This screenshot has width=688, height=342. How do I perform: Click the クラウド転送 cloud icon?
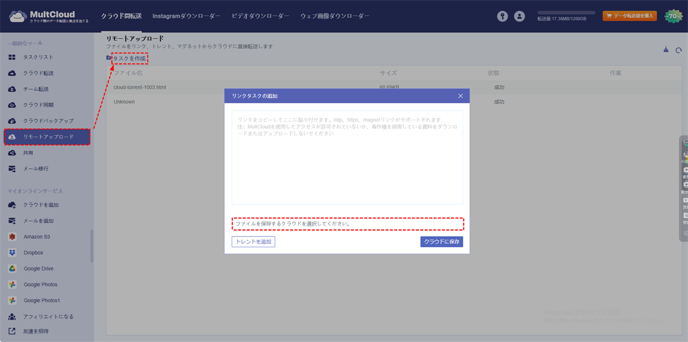coord(11,73)
